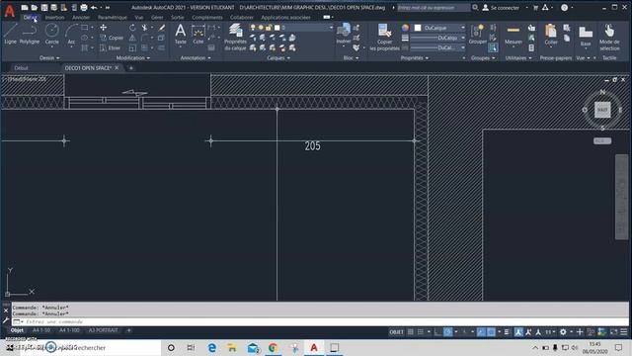Viewport: 632px width, 356px height.
Task: Click the Grouper tool
Action: [x=478, y=34]
